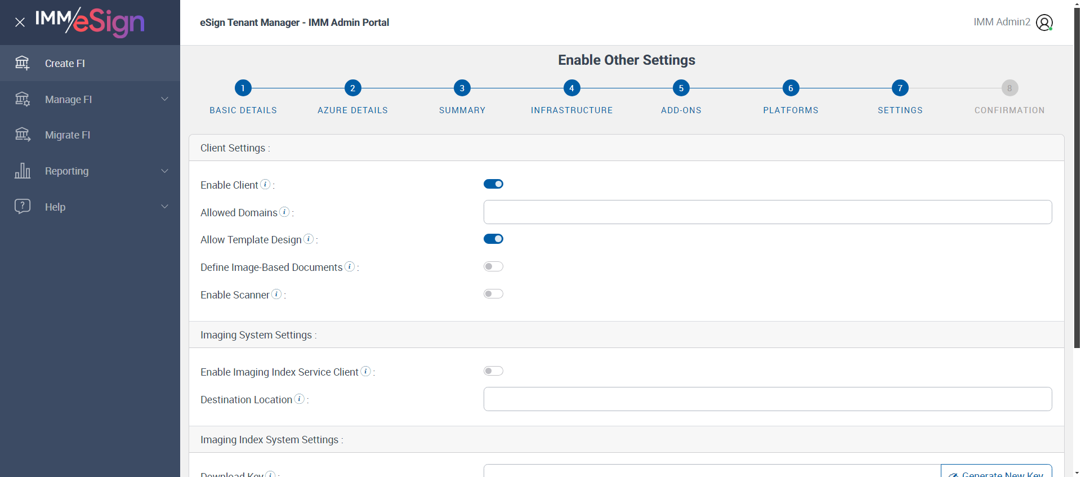Click the Reporting bar chart icon
1081x477 pixels.
pos(23,171)
